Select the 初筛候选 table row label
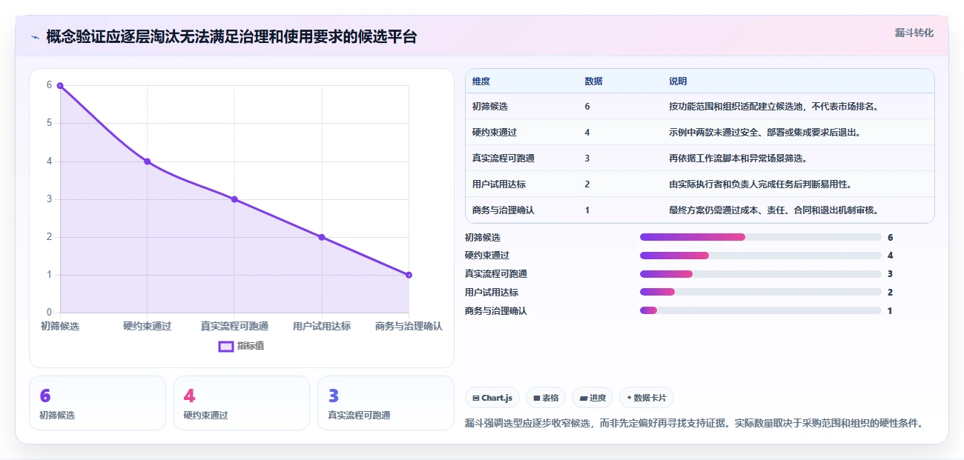This screenshot has height=460, width=964. [x=490, y=107]
